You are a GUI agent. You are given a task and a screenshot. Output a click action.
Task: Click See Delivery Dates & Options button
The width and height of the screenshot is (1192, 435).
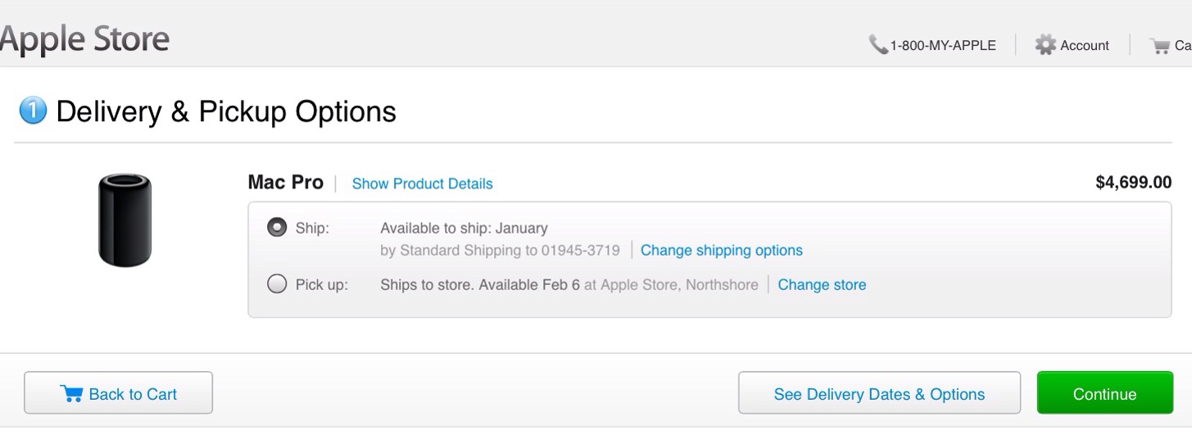point(879,393)
